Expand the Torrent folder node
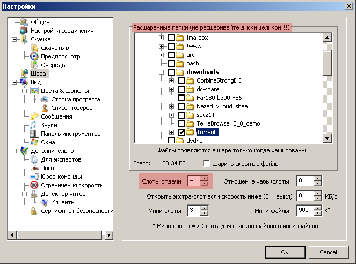 [x=171, y=132]
